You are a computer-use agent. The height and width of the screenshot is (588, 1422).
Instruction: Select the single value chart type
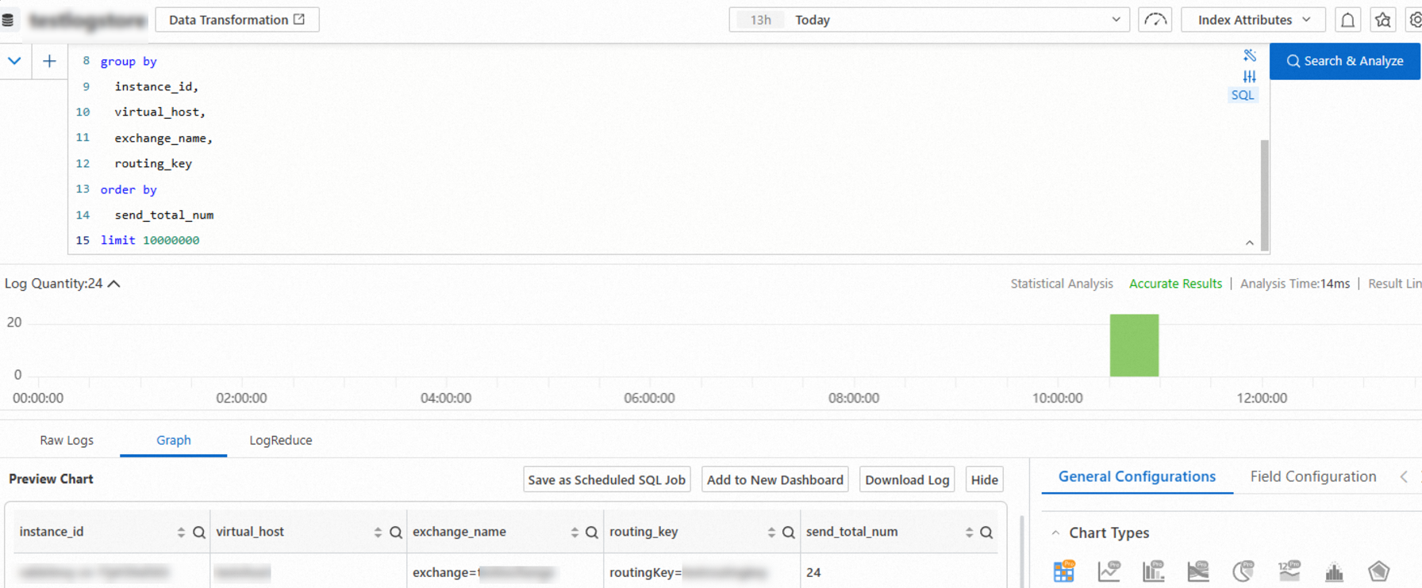point(1289,571)
